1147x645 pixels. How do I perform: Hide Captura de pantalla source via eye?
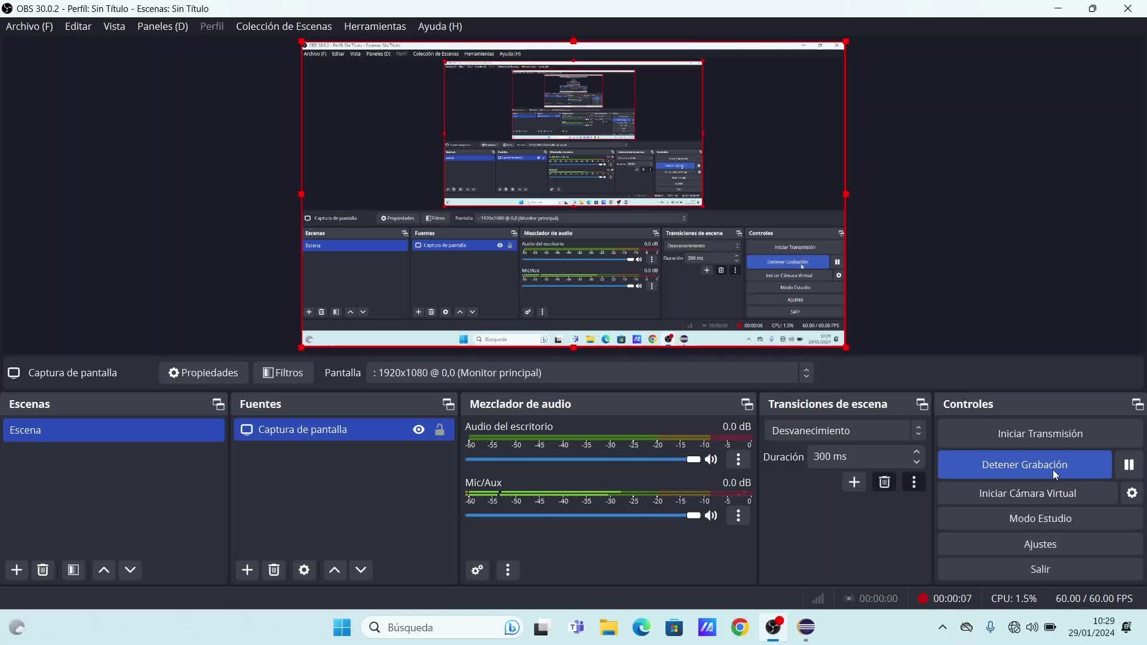click(419, 429)
